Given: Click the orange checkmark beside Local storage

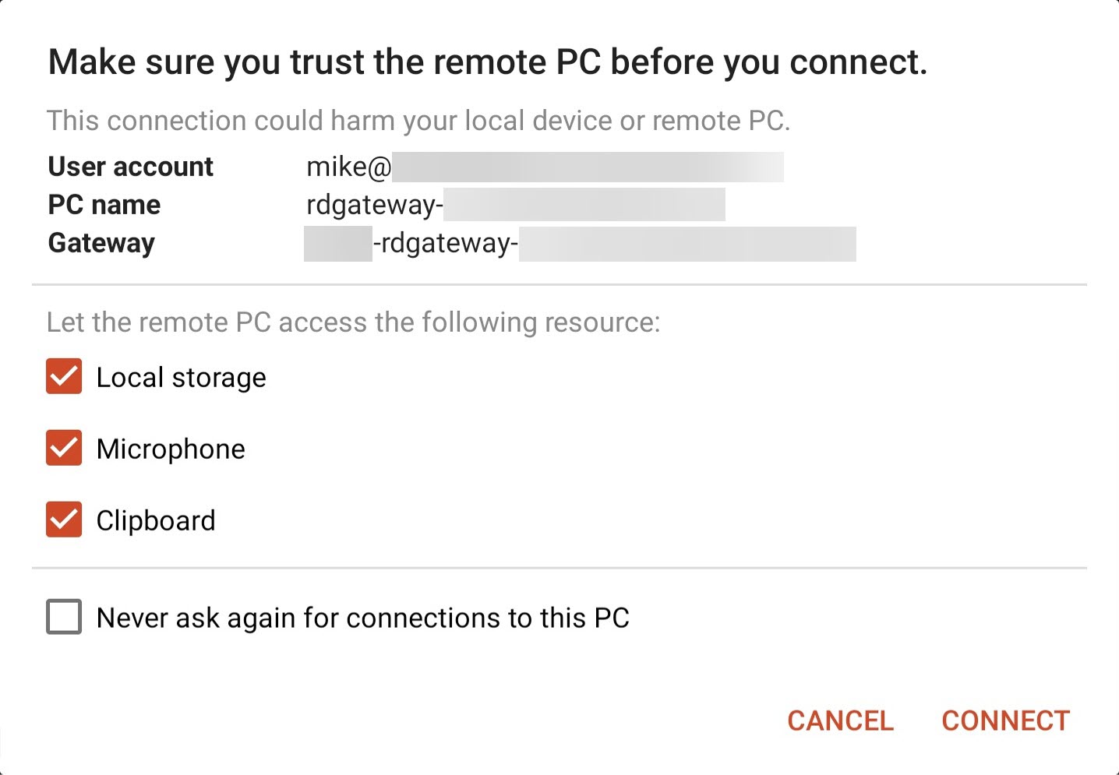Looking at the screenshot, I should (x=63, y=377).
